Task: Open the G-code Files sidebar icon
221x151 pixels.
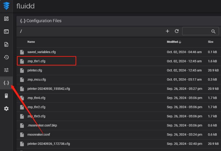Action: 6,44
